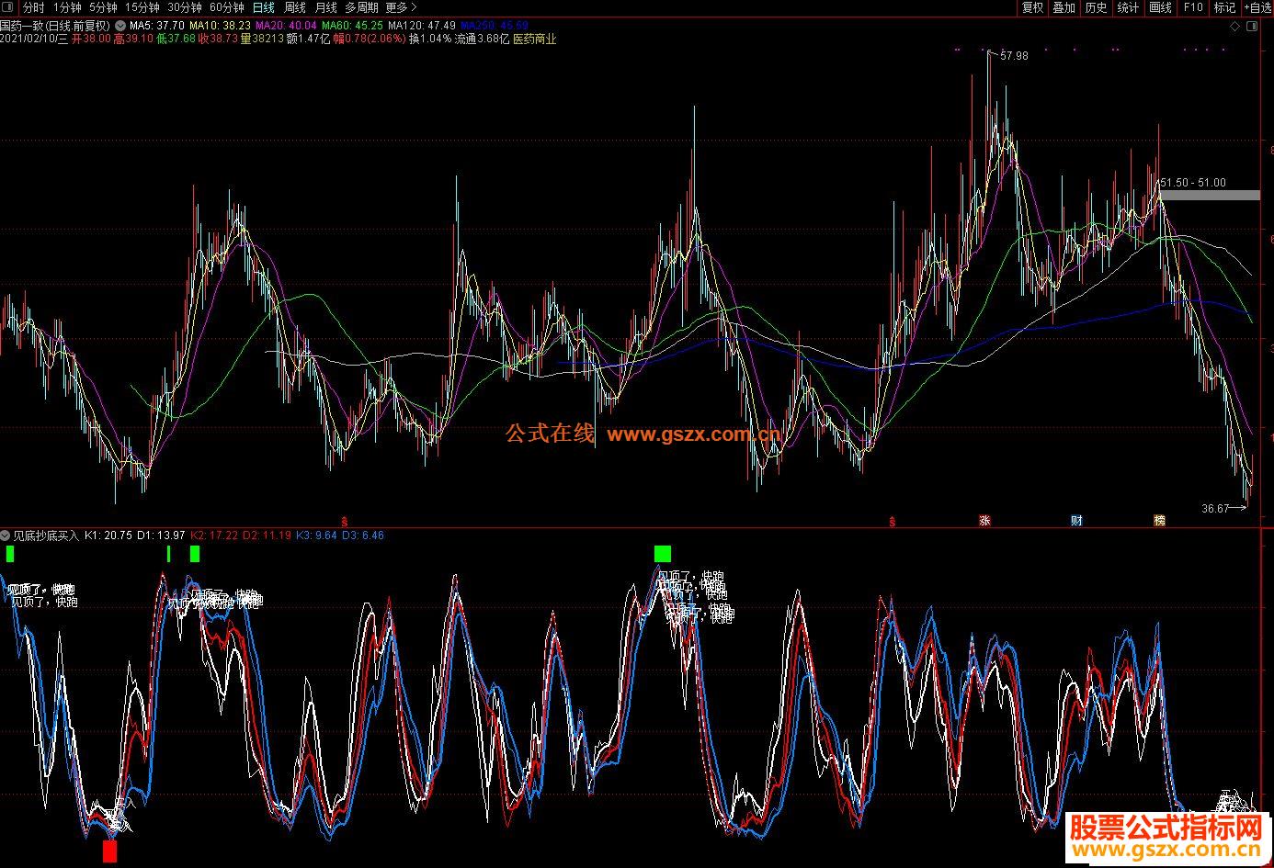
Task: Expand main chart indicator dropdown arrow
Action: click(120, 26)
